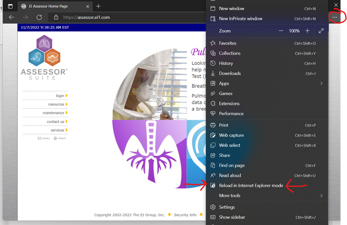
Task: Refresh the page with the reload icon
Action: tap(39, 17)
